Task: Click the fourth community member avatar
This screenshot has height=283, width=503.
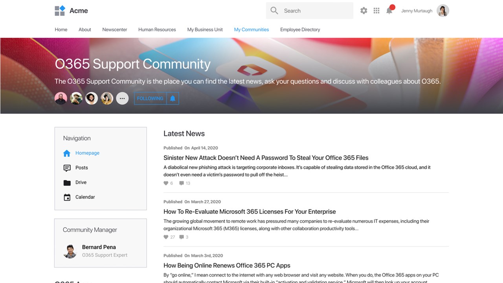Action: pyautogui.click(x=107, y=98)
